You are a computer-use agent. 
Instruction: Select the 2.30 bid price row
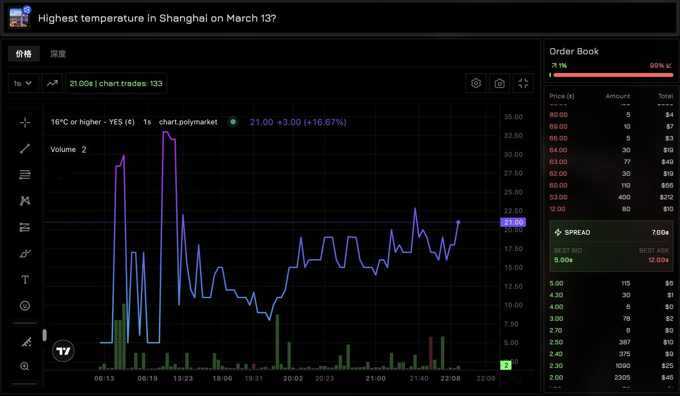pyautogui.click(x=611, y=367)
